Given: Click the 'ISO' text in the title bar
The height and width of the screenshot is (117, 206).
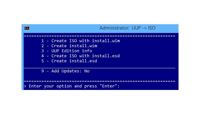Looking at the screenshot, I should coord(152,28).
